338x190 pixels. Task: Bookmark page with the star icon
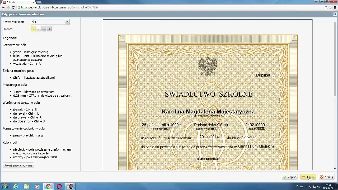click(x=330, y=7)
